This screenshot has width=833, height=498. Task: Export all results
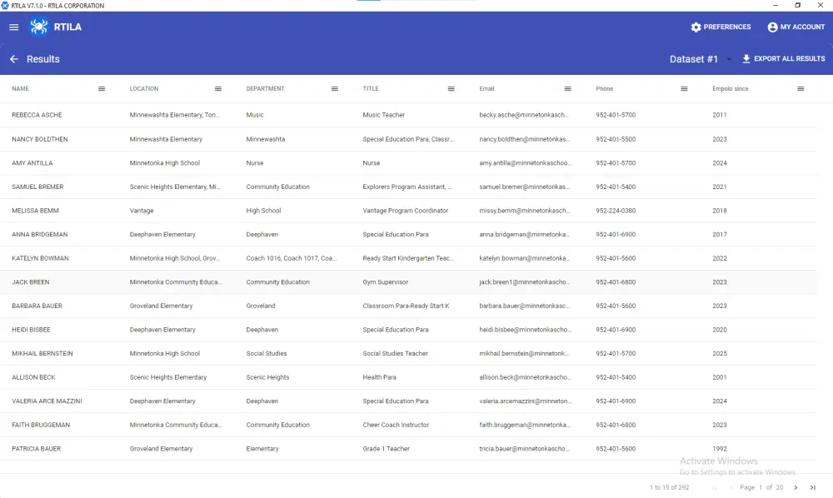(783, 59)
